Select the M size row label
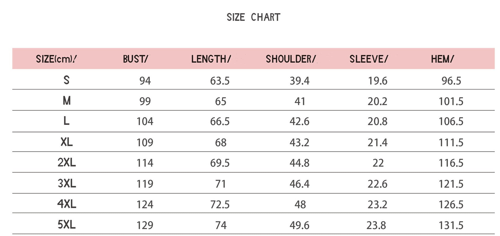 click(67, 101)
